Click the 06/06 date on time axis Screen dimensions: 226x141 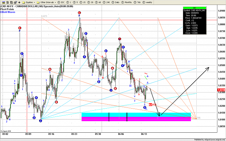point(121,134)
